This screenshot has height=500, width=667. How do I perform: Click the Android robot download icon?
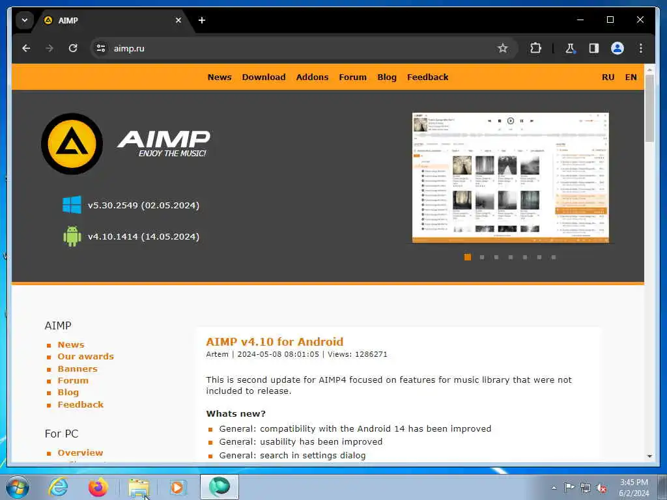[x=72, y=236]
